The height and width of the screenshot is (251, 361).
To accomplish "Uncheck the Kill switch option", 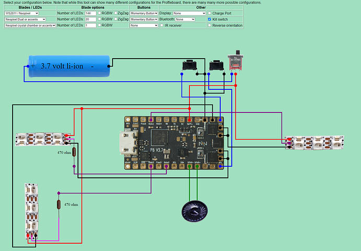I will pyautogui.click(x=209, y=19).
